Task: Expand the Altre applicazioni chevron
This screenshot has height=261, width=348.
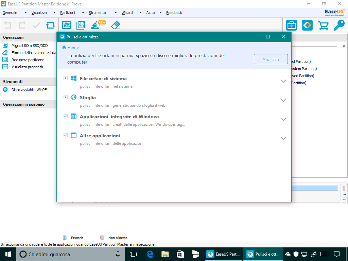Action: click(x=283, y=138)
